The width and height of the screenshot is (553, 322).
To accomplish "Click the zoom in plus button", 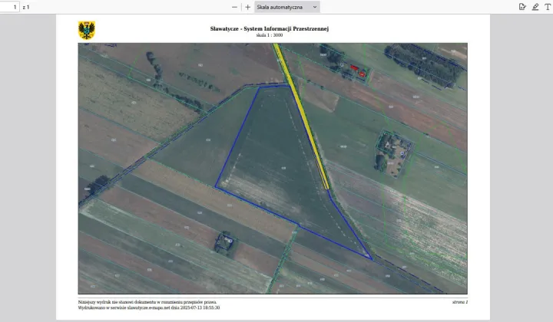I will [x=247, y=7].
